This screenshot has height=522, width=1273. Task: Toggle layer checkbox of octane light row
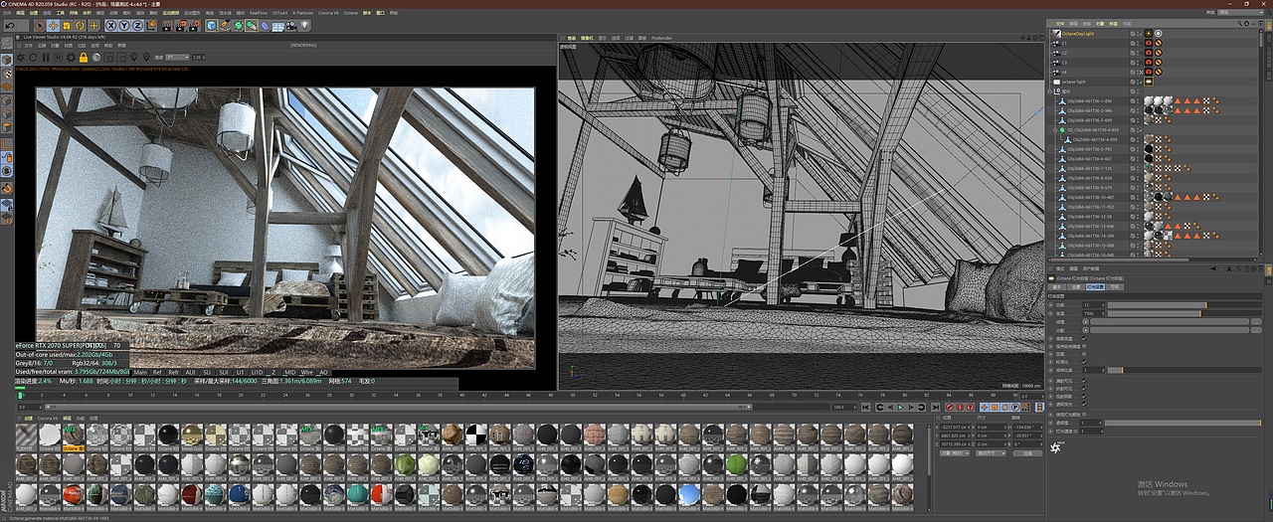point(1133,82)
